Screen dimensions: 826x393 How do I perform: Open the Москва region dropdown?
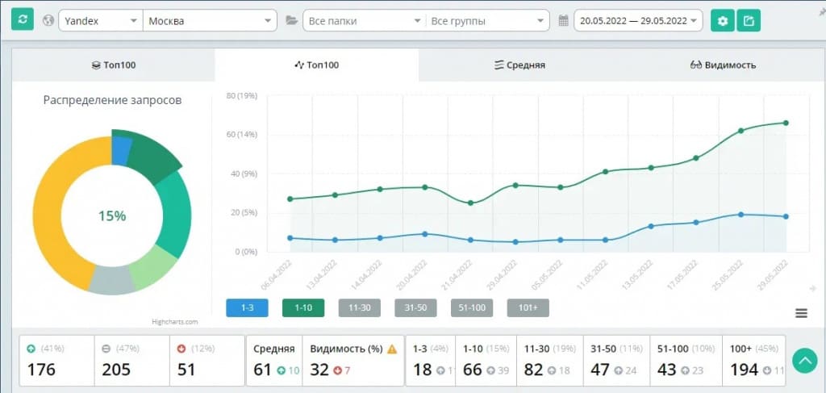tap(210, 21)
